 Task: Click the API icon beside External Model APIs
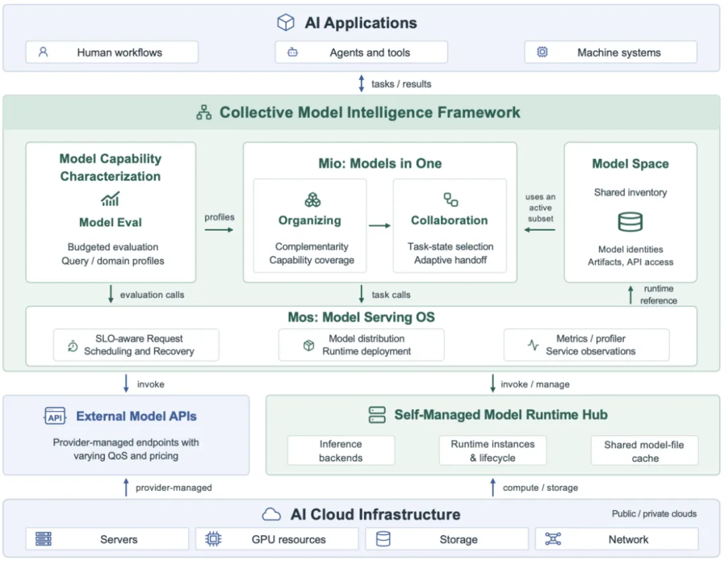[x=55, y=416]
